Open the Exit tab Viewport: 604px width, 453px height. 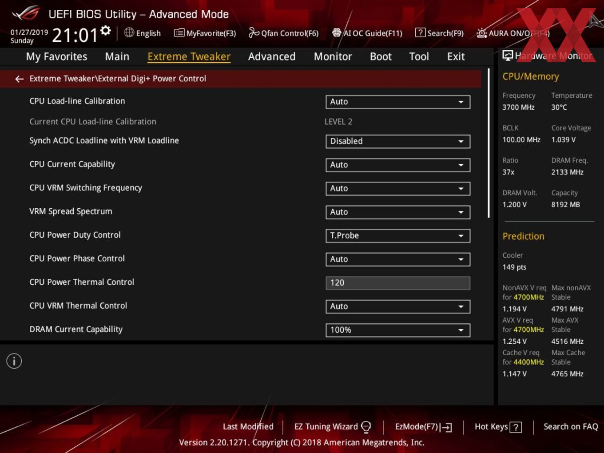pyautogui.click(x=456, y=57)
